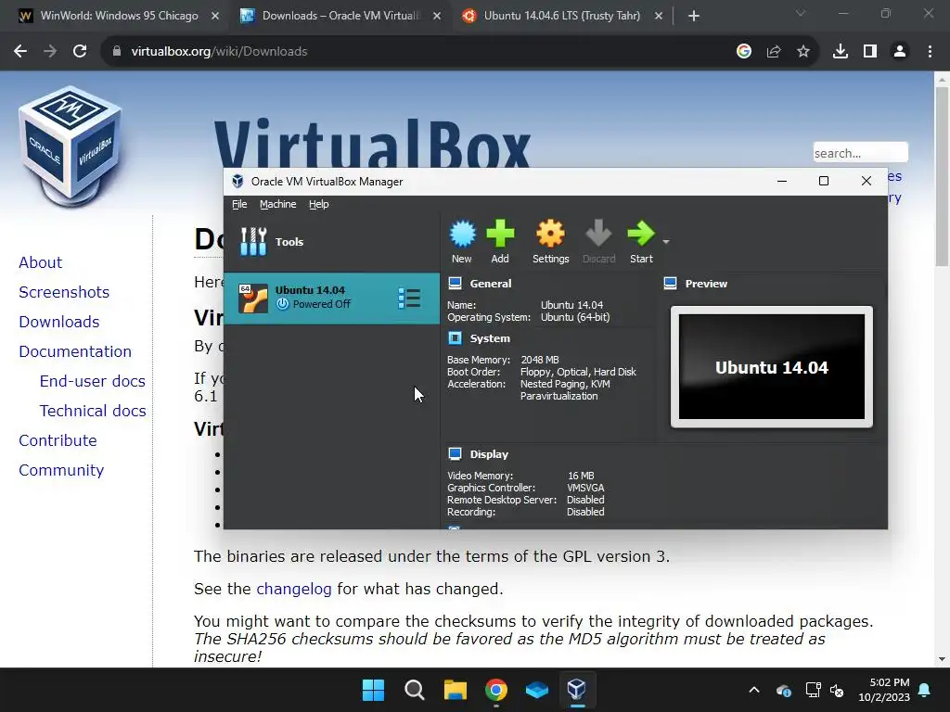Open Chrome profile icon
This screenshot has height=712, width=950.
click(x=900, y=52)
